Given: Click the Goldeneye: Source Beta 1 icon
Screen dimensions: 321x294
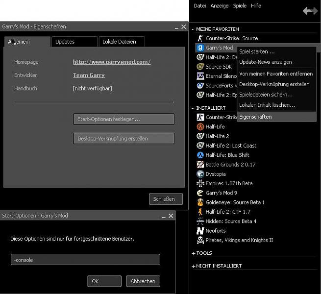Looking at the screenshot, I should [200, 202].
